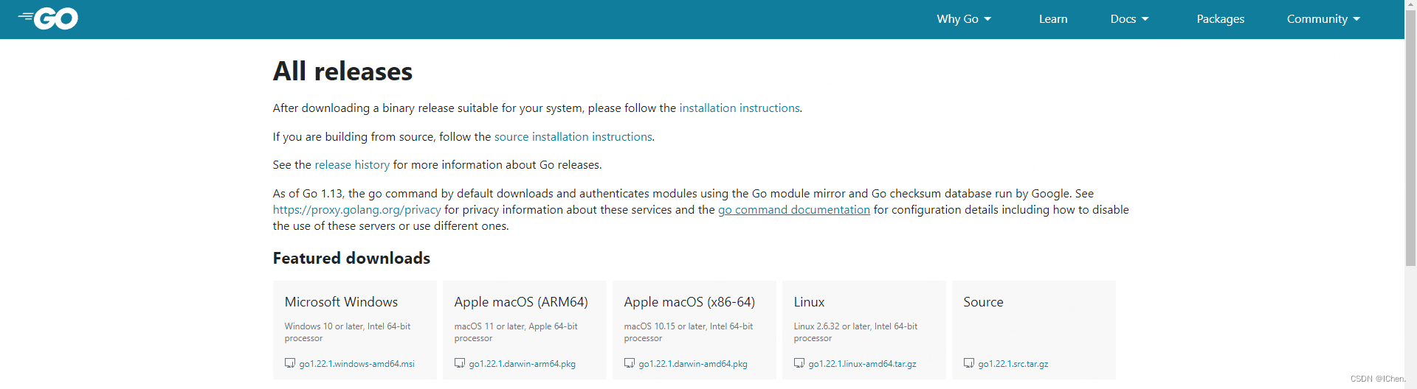Image resolution: width=1417 pixels, height=389 pixels.
Task: Download go1.22.1.darwin-amd64.pkg file
Action: pos(693,364)
